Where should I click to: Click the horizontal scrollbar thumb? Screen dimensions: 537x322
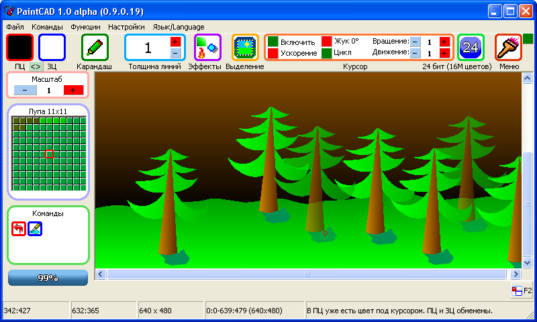[x=307, y=274]
